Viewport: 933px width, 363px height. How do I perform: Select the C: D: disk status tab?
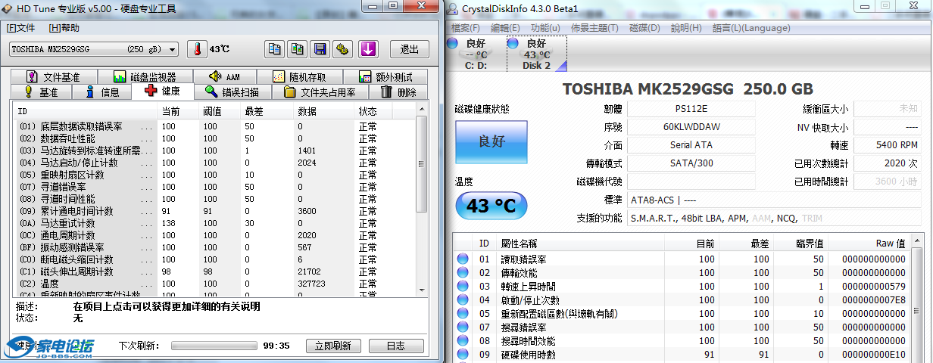pyautogui.click(x=476, y=54)
